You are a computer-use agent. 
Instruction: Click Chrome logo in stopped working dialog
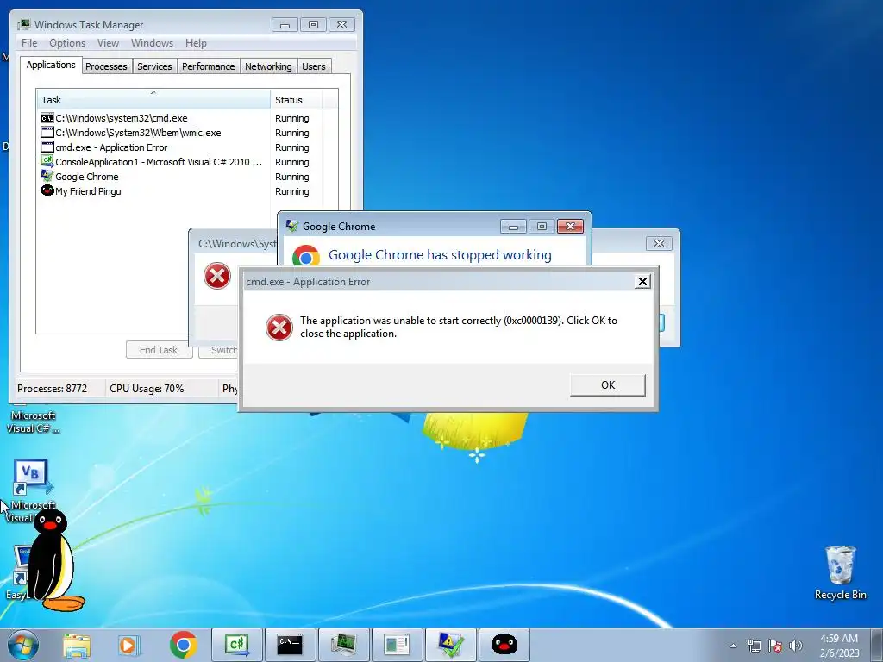[x=306, y=255]
